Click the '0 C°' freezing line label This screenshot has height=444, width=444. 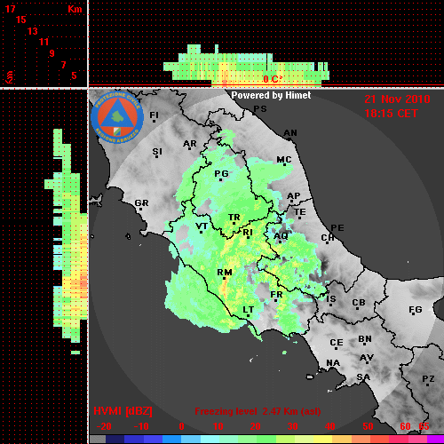(x=273, y=79)
